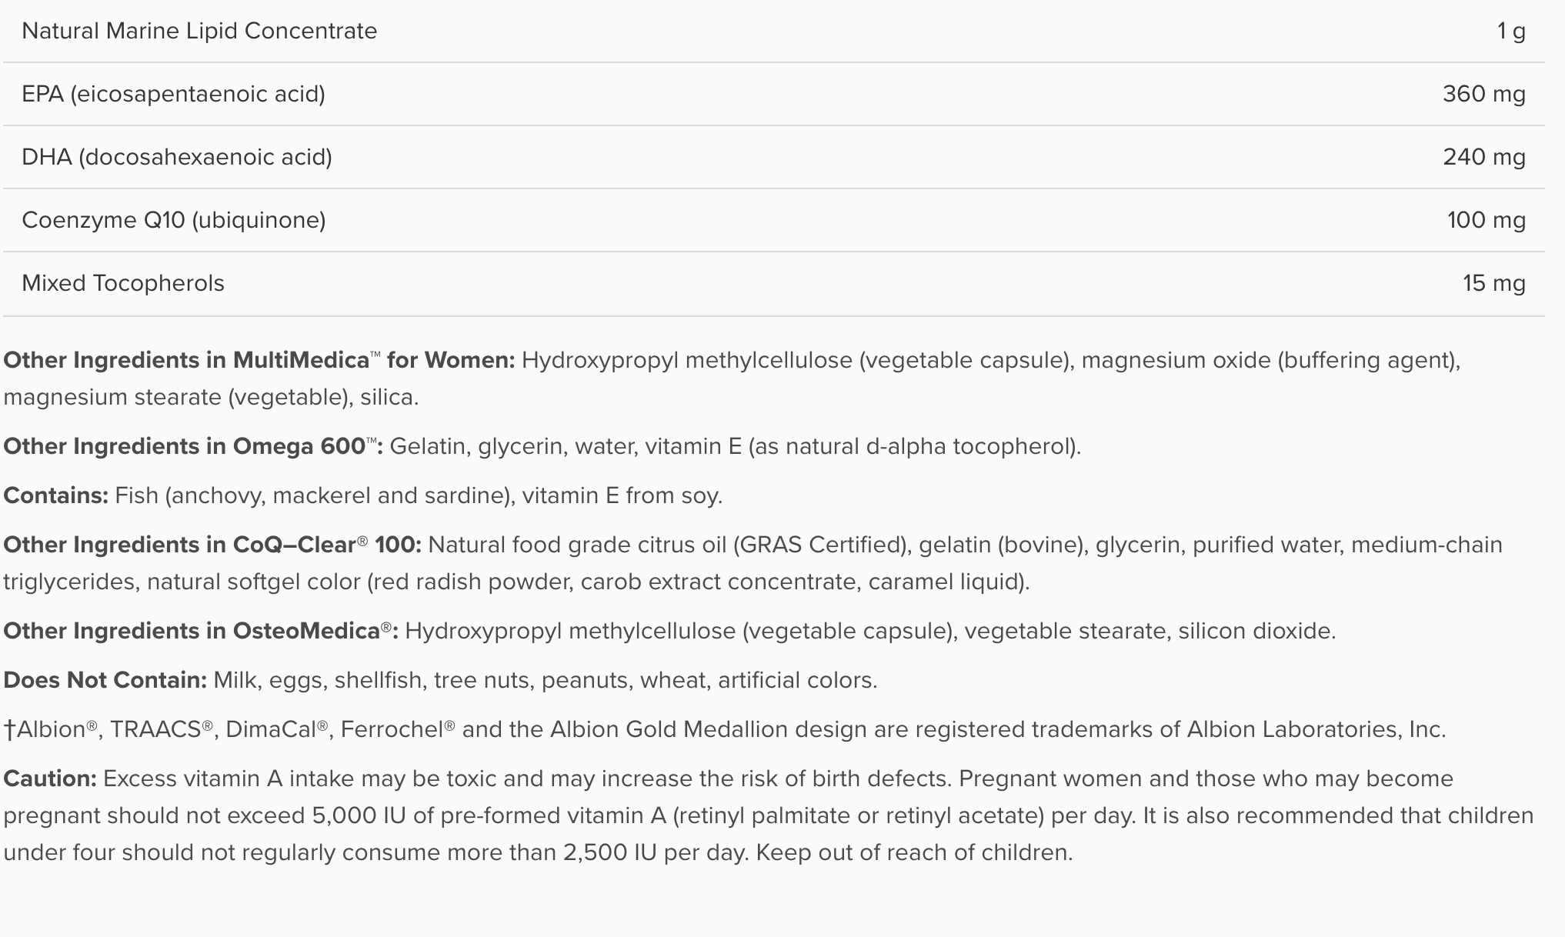Click the bold "Does Not Contain:" label
Image resolution: width=1565 pixels, height=937 pixels.
(105, 681)
